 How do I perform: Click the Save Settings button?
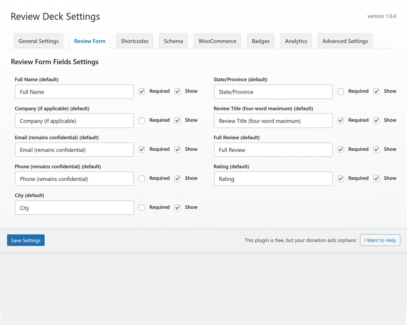(26, 240)
